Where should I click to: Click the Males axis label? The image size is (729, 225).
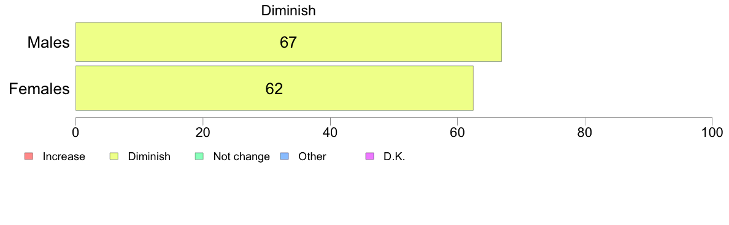(48, 43)
